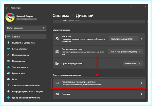
Task: Click the Время и язык clock icon
Action: pos(8,73)
